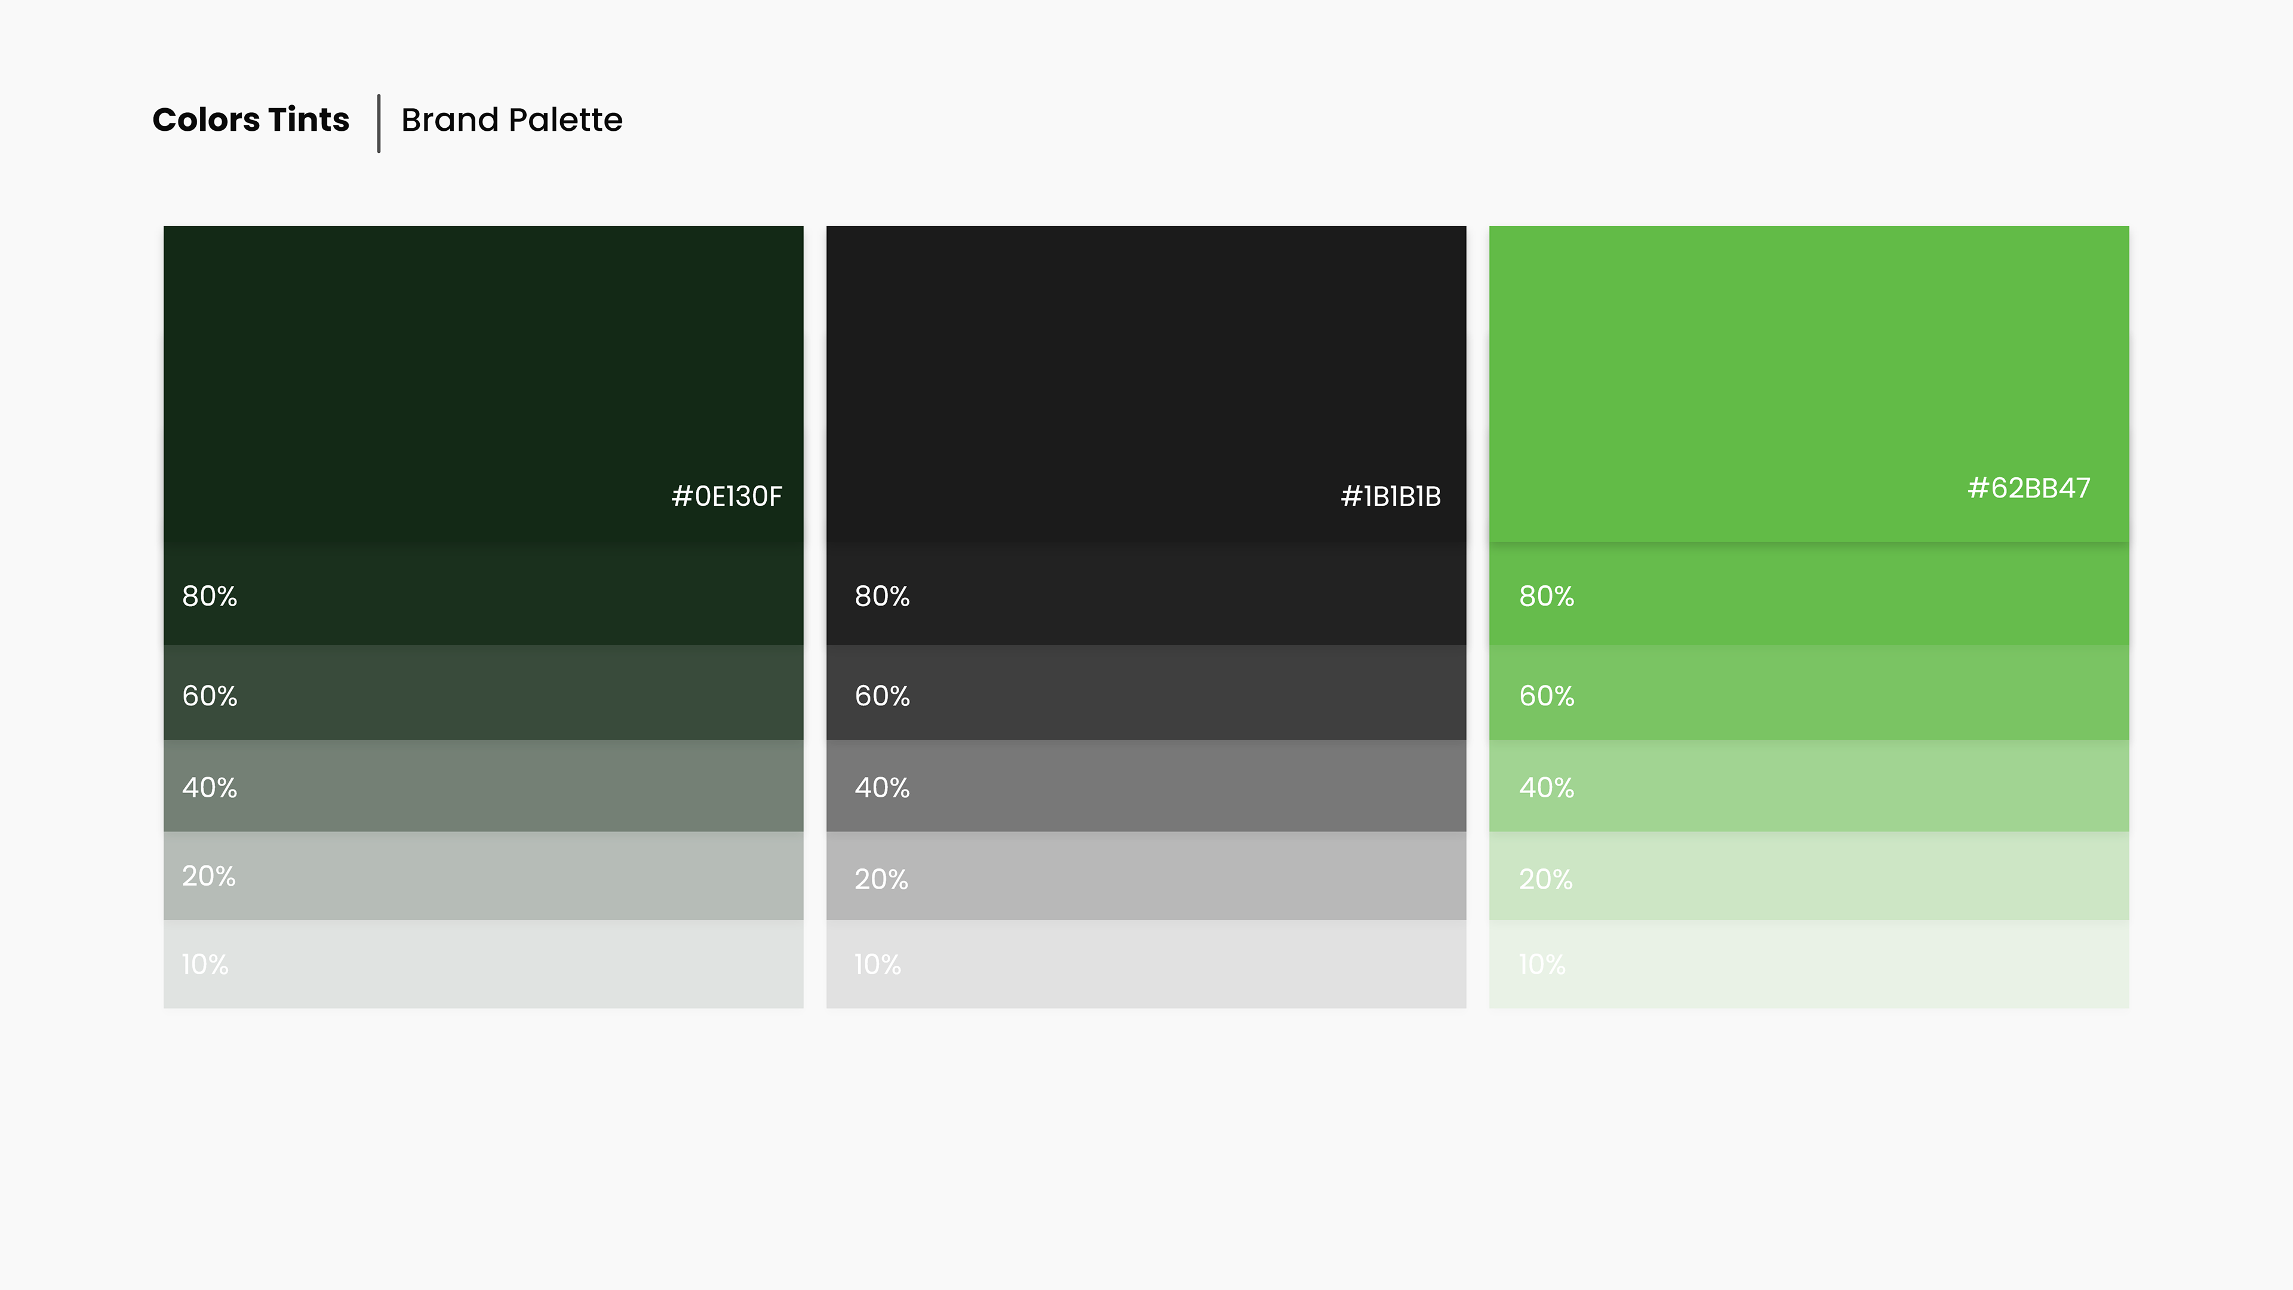This screenshot has height=1290, width=2293.
Task: Click the 10% gray tint band
Action: coord(1146,964)
